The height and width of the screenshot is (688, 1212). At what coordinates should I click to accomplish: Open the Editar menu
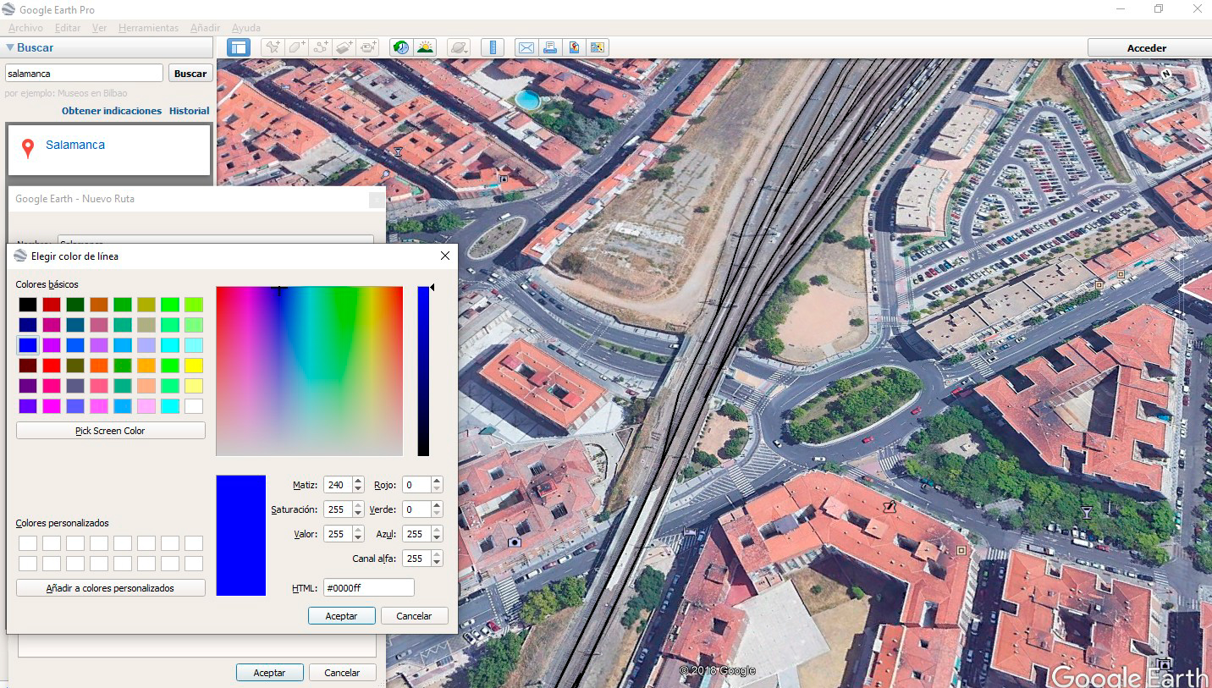pos(68,28)
